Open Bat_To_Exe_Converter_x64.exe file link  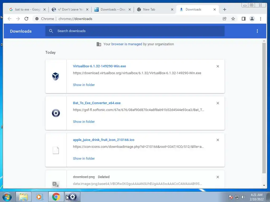97,103
